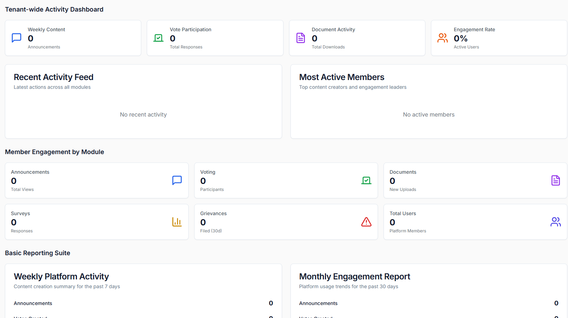568x318 pixels.
Task: Click the Weekly Content speech bubble icon
Action: click(17, 38)
